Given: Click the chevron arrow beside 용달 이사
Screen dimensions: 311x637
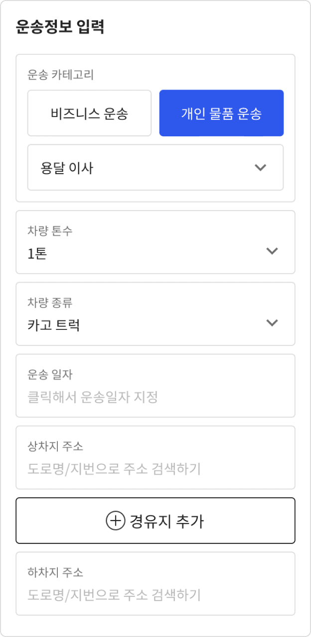Looking at the screenshot, I should tap(260, 168).
